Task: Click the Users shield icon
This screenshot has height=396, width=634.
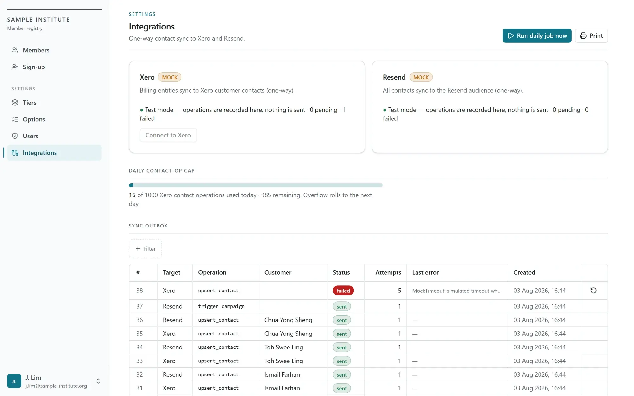Action: (15, 136)
